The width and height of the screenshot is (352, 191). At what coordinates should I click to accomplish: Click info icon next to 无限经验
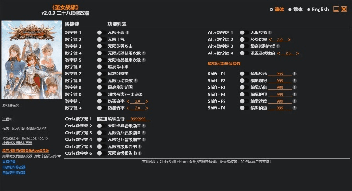(x=269, y=32)
